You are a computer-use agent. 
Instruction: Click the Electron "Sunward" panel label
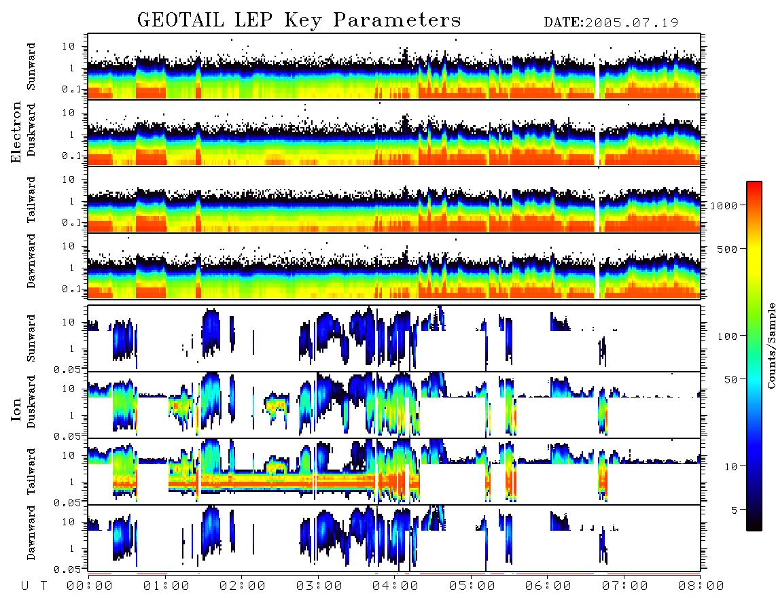[x=31, y=67]
